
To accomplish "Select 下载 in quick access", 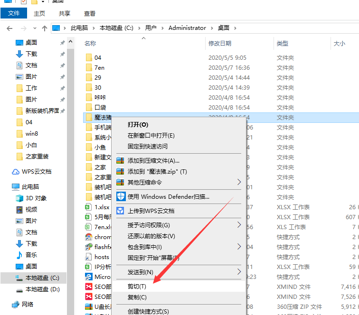I will click(31, 54).
